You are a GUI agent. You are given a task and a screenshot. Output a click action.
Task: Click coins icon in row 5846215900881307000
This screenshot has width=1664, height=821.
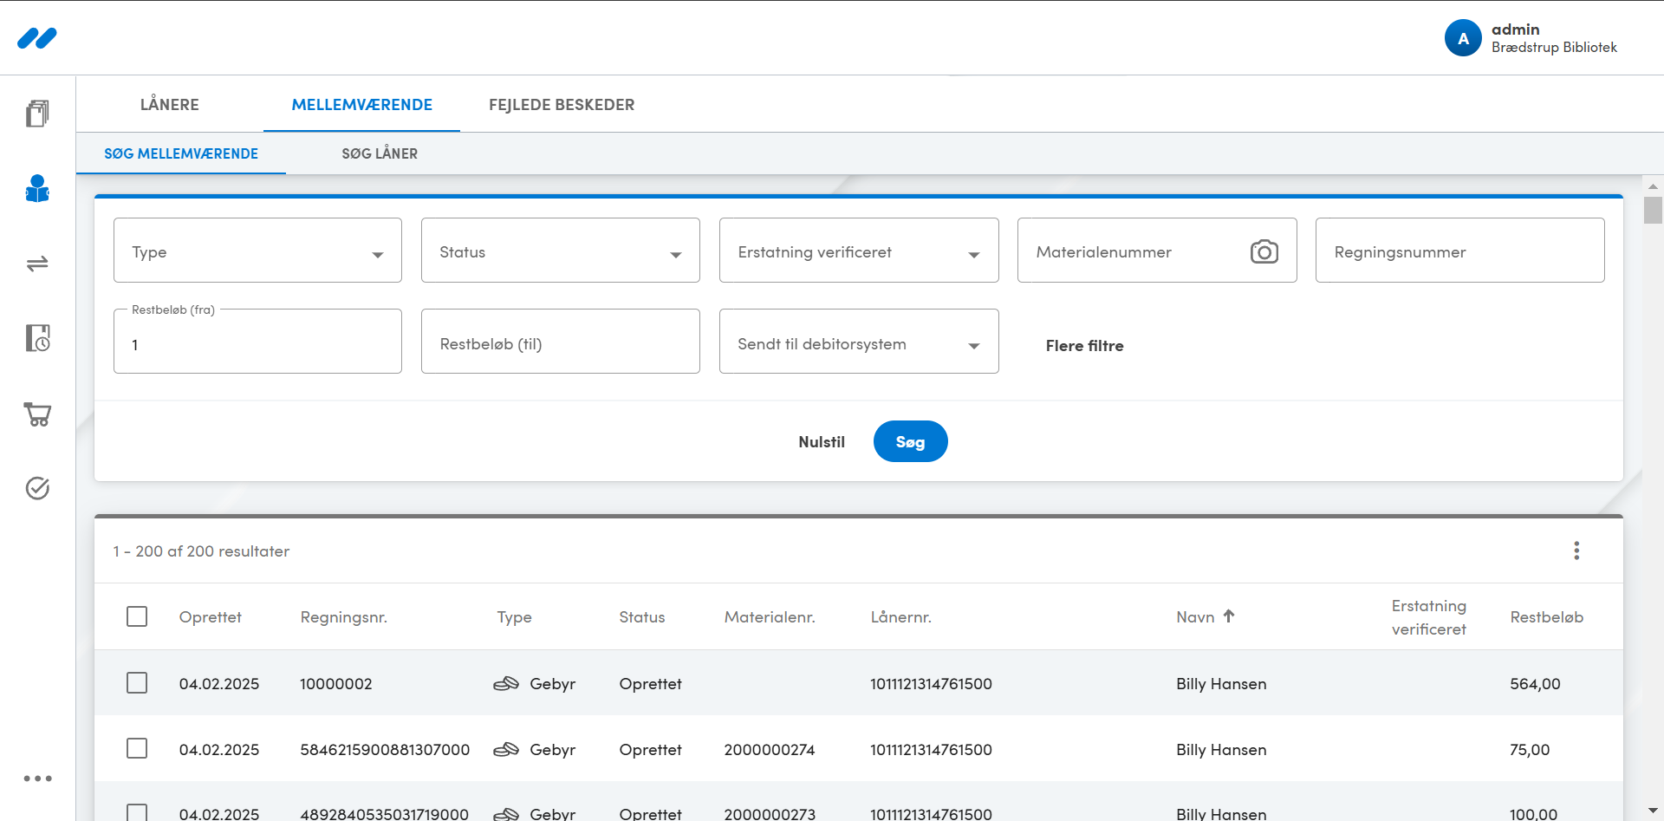(x=506, y=750)
